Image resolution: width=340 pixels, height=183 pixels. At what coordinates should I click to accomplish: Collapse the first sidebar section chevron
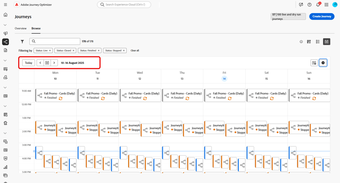click(x=5, y=25)
